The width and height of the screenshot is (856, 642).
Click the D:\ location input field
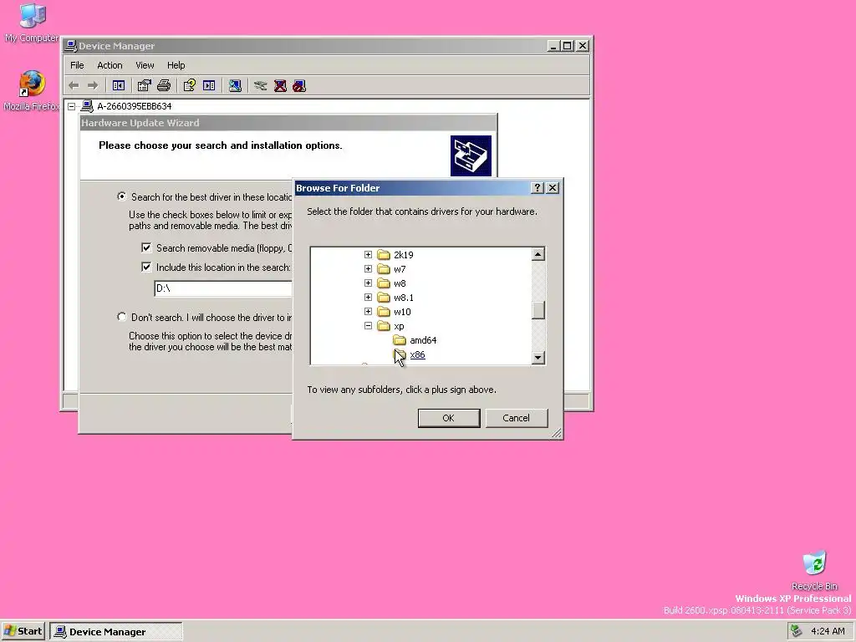223,288
